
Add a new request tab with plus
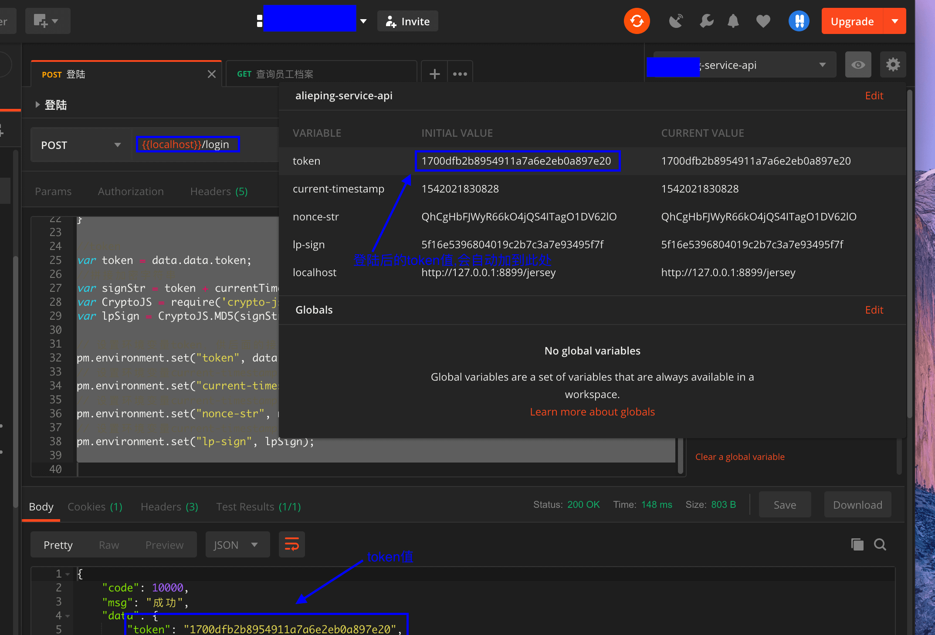434,74
